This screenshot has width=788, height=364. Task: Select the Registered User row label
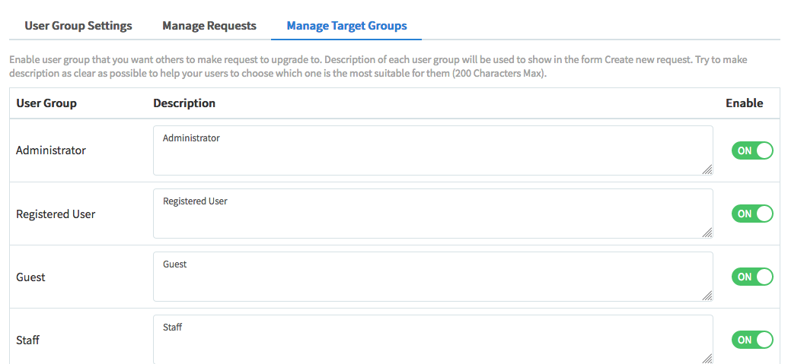[56, 214]
